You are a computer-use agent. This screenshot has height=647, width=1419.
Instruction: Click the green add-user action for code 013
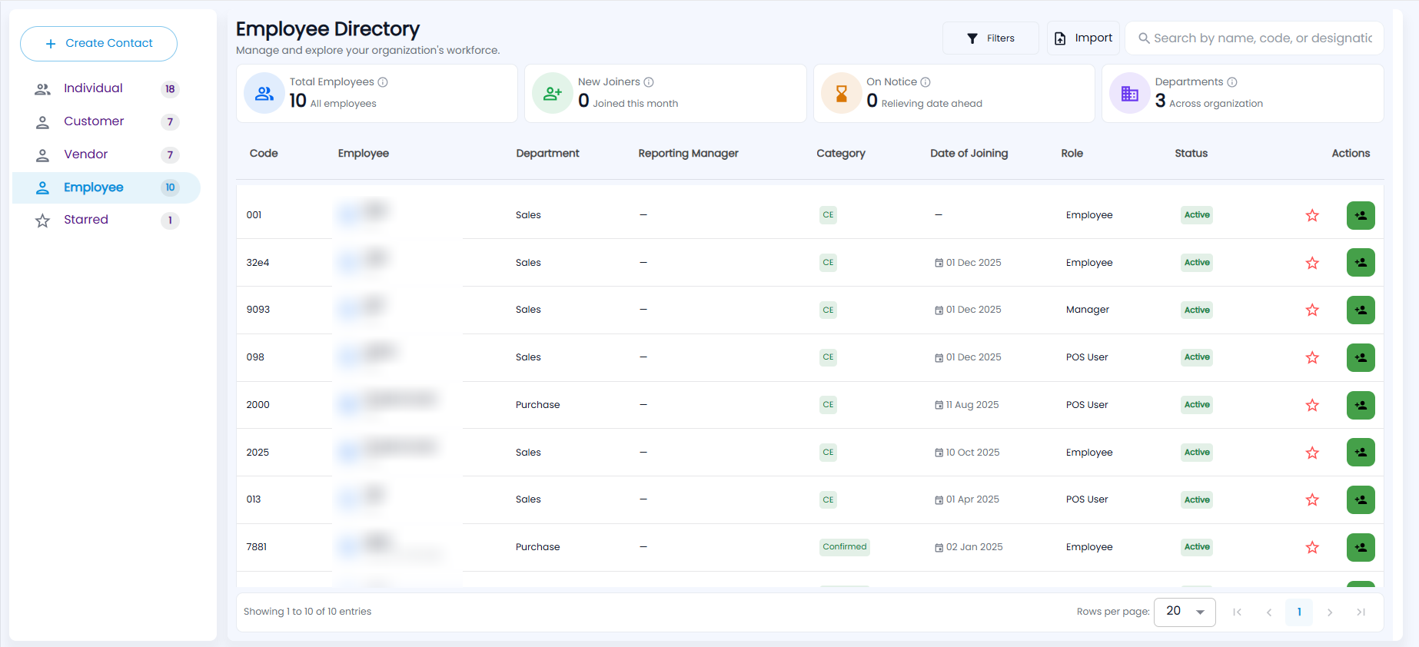1361,500
